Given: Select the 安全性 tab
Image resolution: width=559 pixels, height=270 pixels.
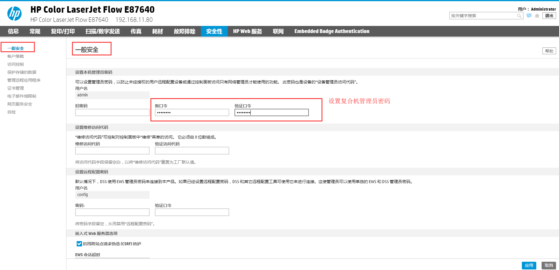Looking at the screenshot, I should coord(214,31).
